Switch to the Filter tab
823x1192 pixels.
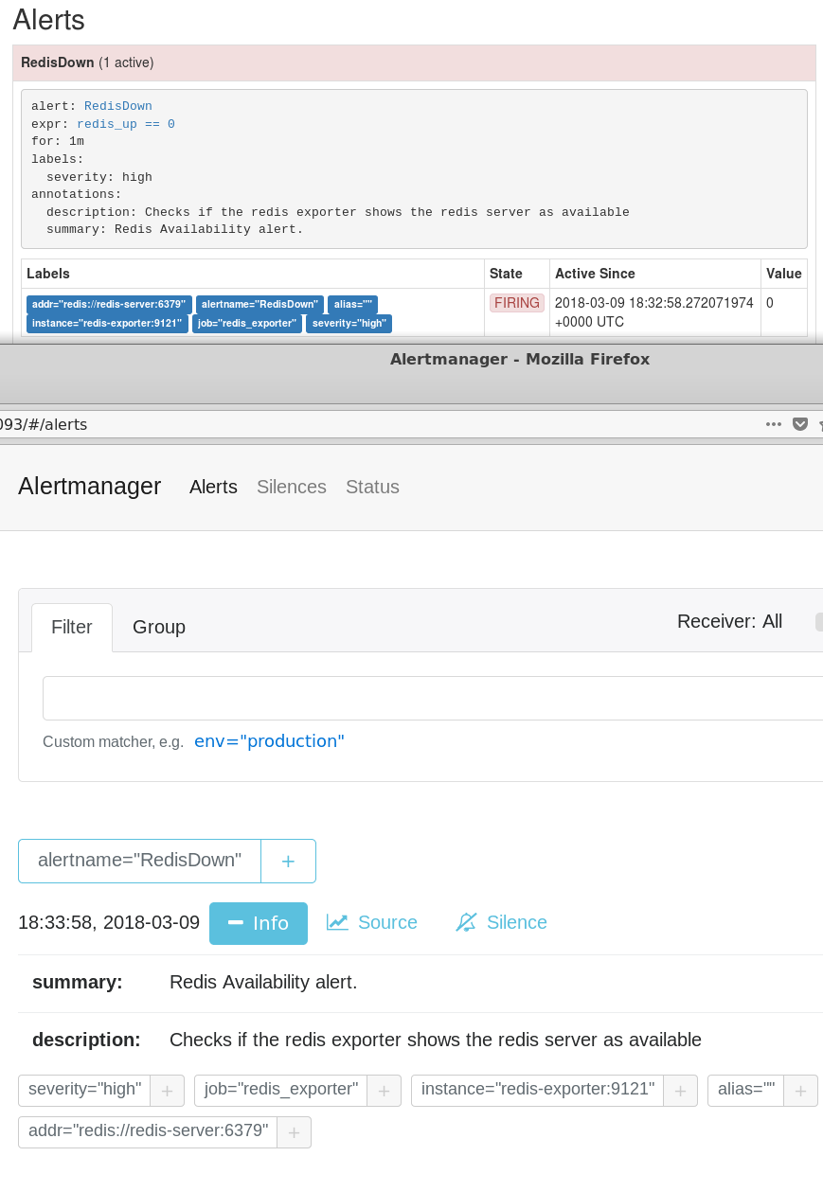[72, 627]
